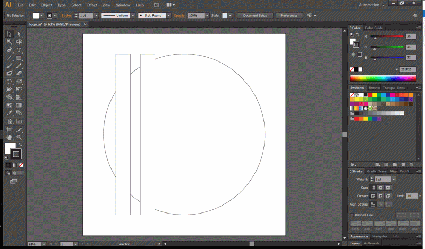Enable the Dashed Line checkbox
Screen dimensions: 425x249
(352, 215)
